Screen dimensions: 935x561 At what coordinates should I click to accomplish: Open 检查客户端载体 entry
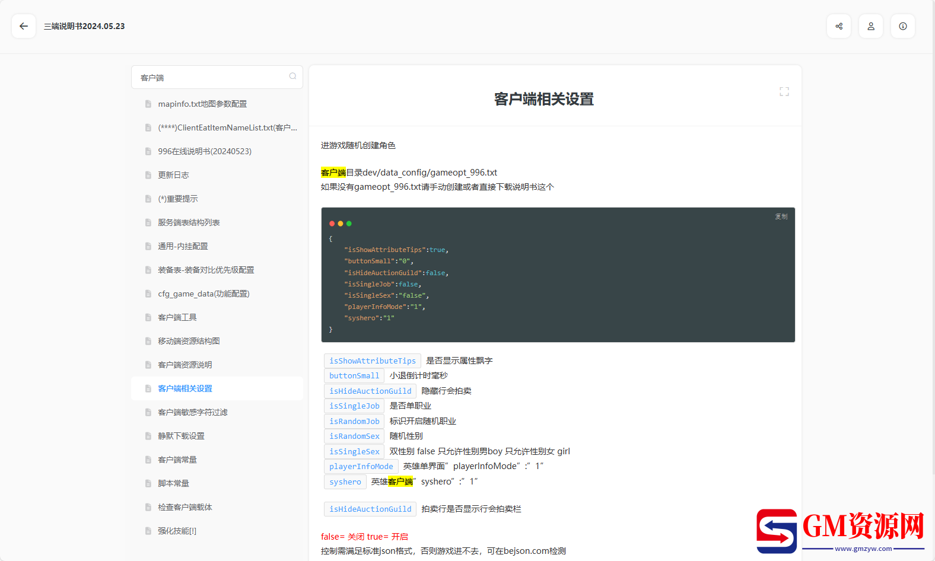coord(217,507)
